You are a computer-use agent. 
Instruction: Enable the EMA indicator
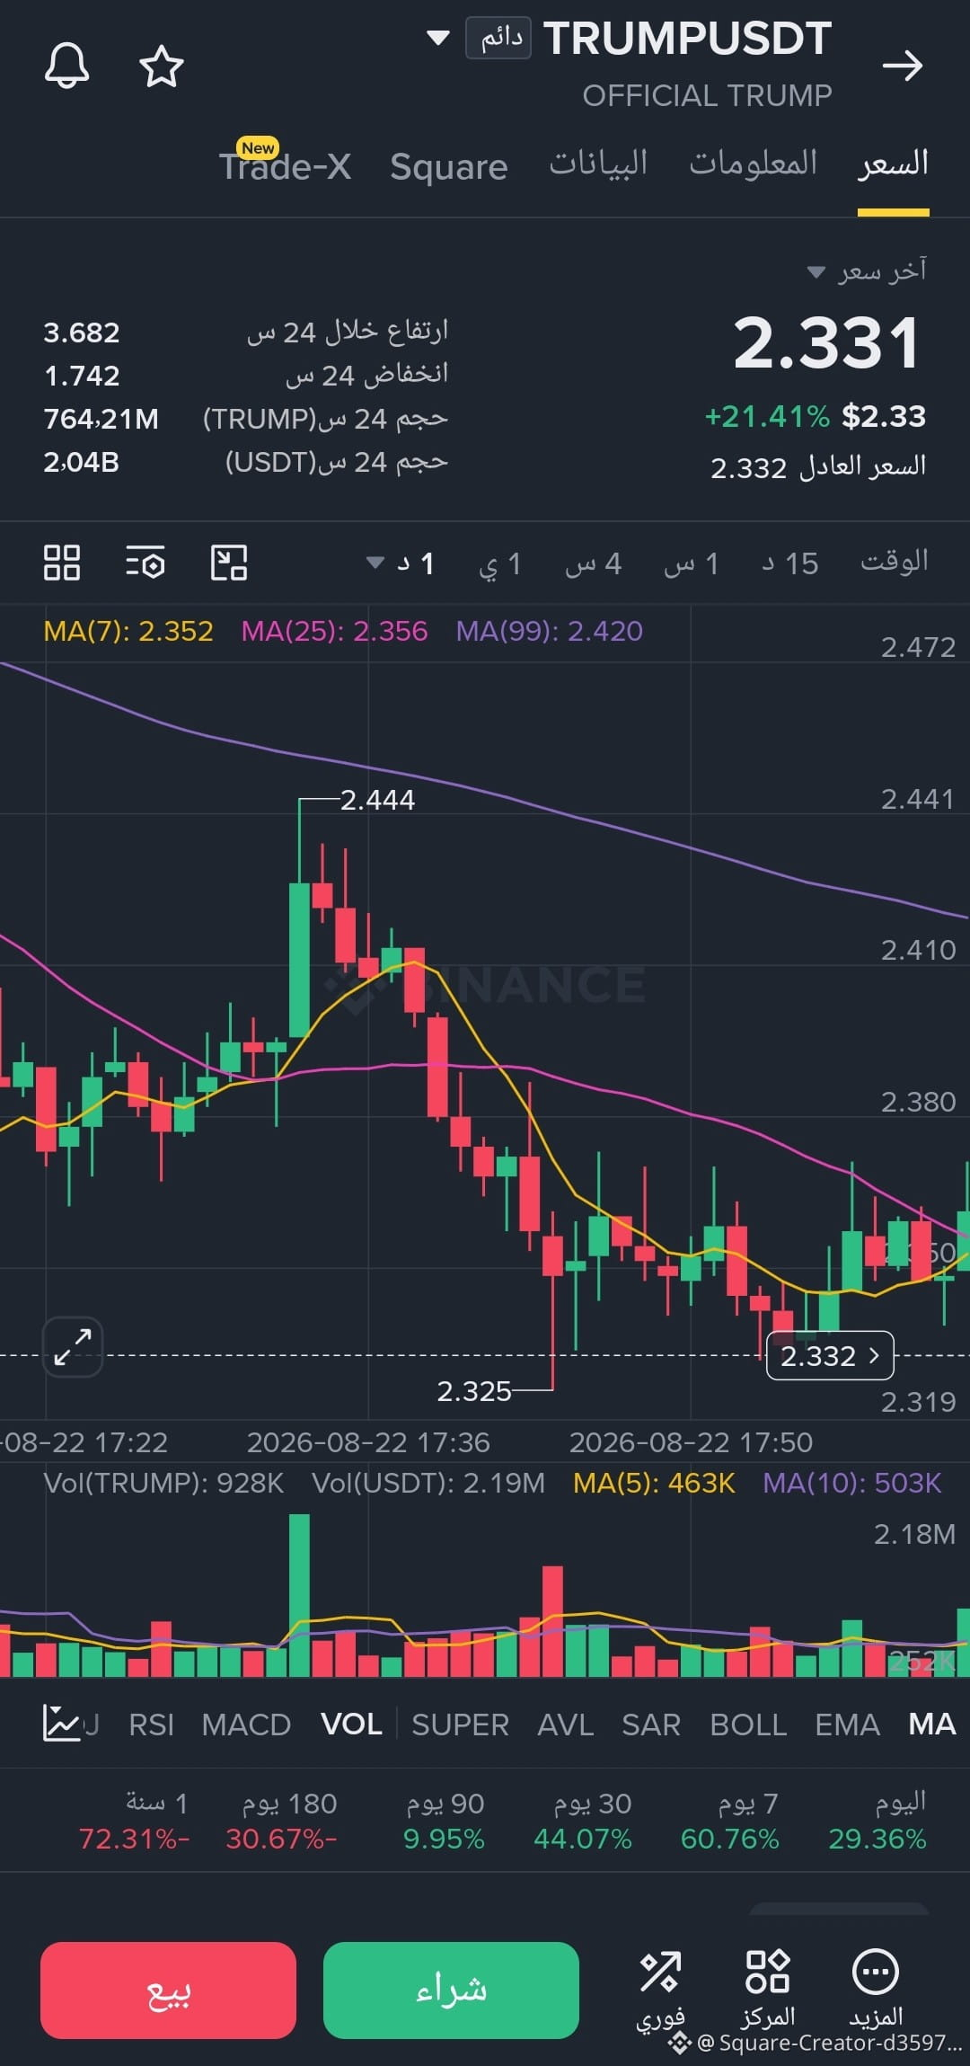[847, 1725]
